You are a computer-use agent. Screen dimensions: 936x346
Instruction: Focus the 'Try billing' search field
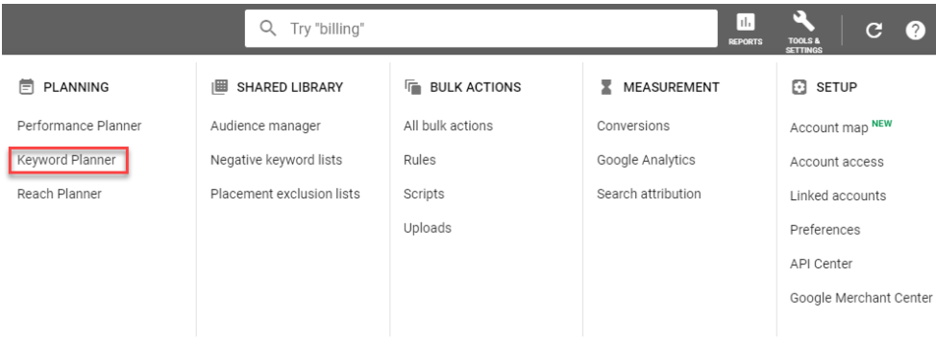point(481,28)
